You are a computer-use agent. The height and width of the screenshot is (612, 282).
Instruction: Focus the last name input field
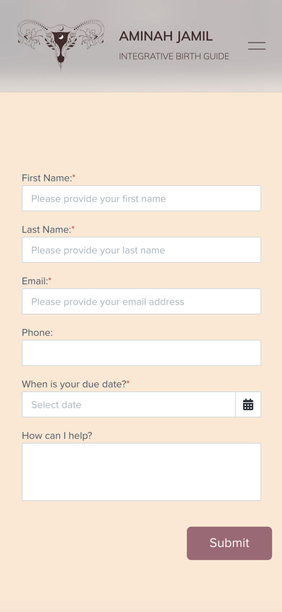pos(141,250)
